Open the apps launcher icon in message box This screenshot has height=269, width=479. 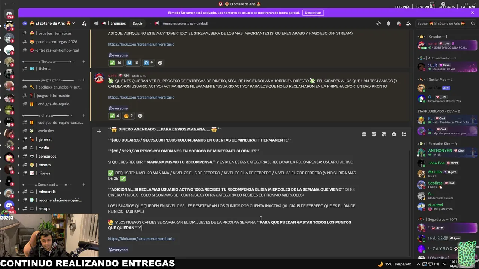click(x=404, y=134)
